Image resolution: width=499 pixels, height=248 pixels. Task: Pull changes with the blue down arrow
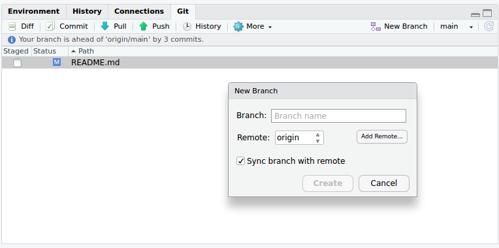point(113,26)
